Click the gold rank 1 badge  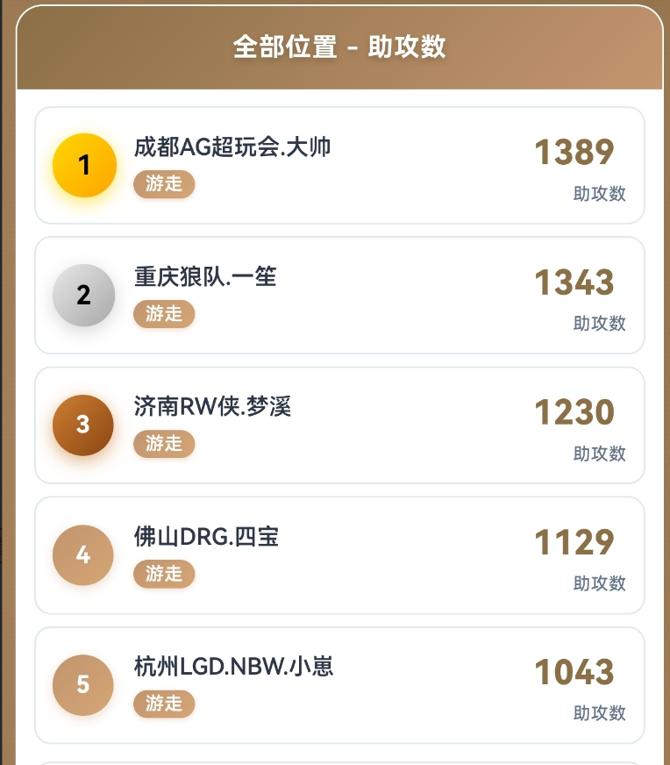[84, 165]
